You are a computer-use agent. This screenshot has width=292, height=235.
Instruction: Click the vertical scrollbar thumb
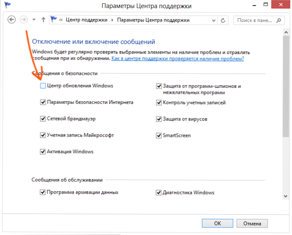pos(286,87)
